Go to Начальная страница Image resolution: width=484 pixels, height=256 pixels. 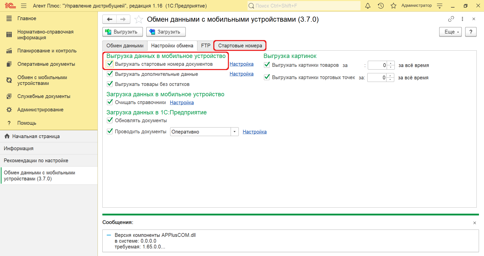point(49,136)
